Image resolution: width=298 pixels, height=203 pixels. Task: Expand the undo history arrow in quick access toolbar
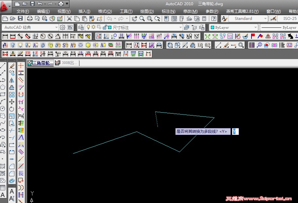(x=45, y=4)
